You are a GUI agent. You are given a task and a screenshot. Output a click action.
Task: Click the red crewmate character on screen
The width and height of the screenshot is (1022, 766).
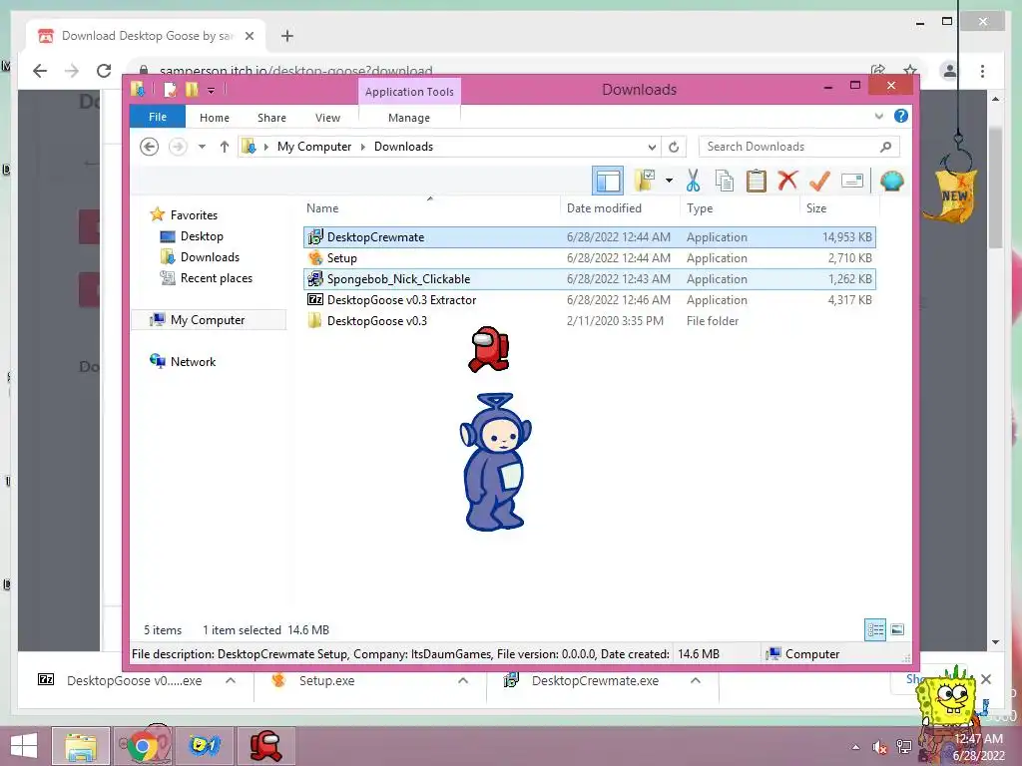(489, 350)
